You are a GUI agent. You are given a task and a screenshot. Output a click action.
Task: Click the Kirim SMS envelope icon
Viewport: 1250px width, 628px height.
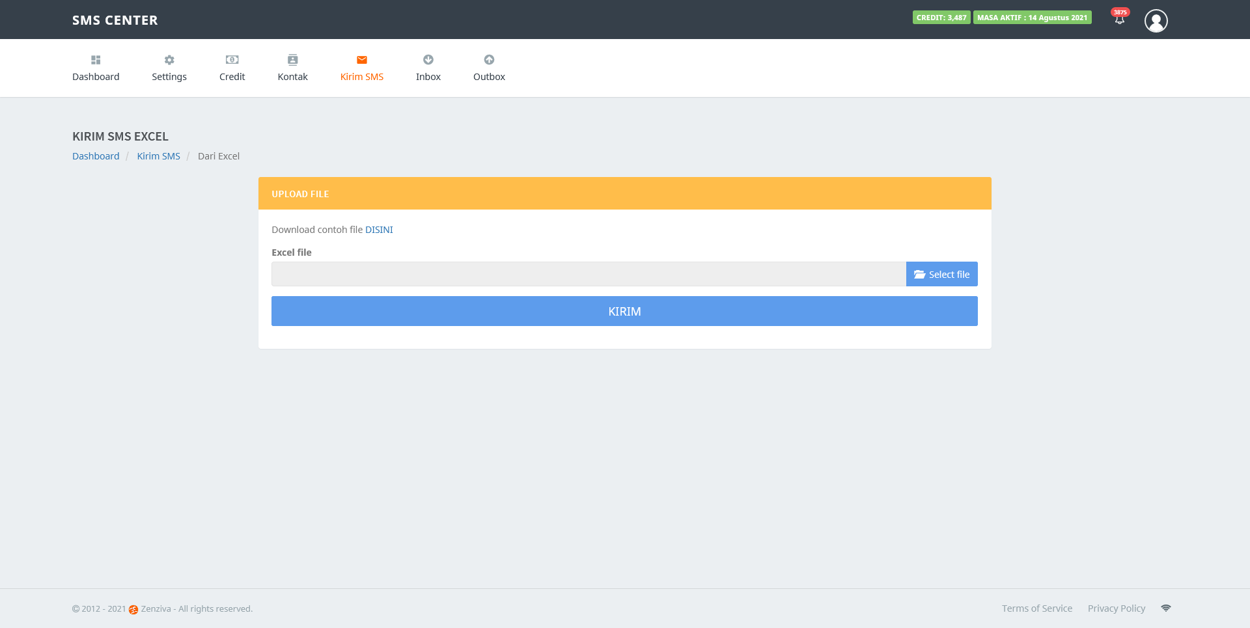362,60
